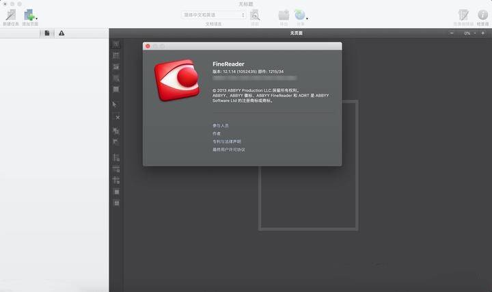Select the cut area part tool
The height and width of the screenshot is (292, 492).
coord(115,142)
